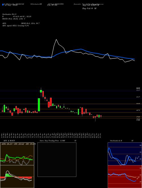The image size is (142, 188).
Task: Click the 44.46 price axis label
Action: 138,103
